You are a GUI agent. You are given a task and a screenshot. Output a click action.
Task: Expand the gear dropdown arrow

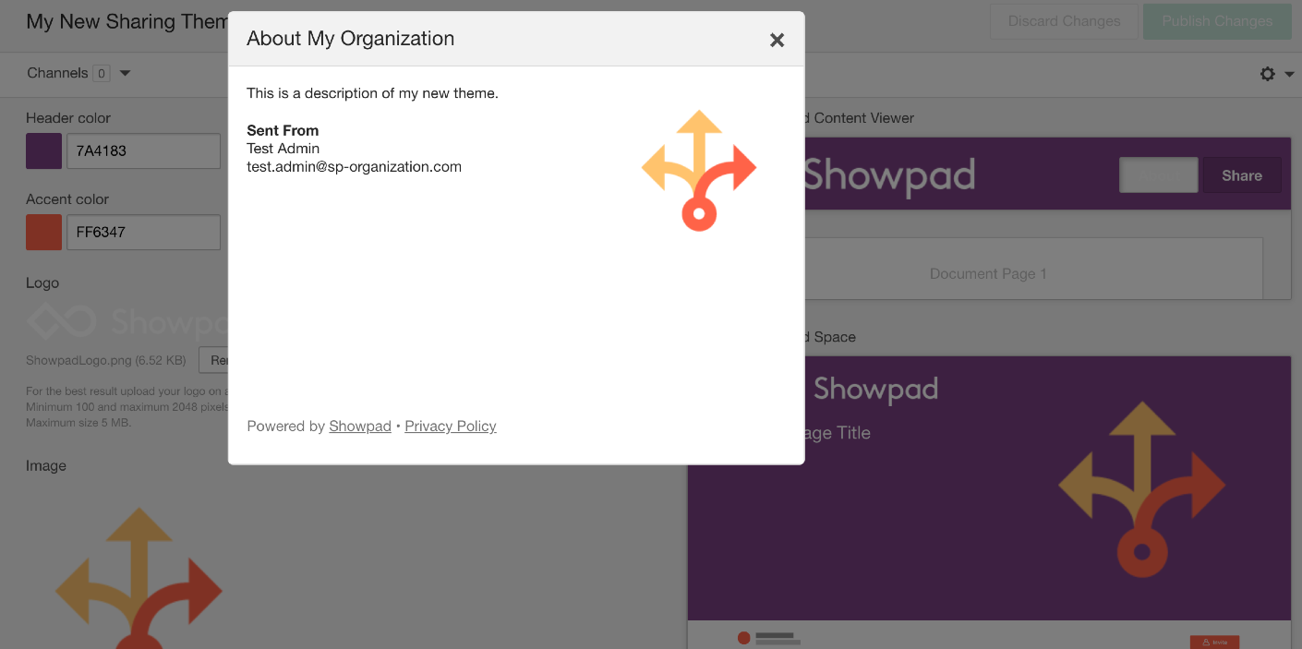1289,74
